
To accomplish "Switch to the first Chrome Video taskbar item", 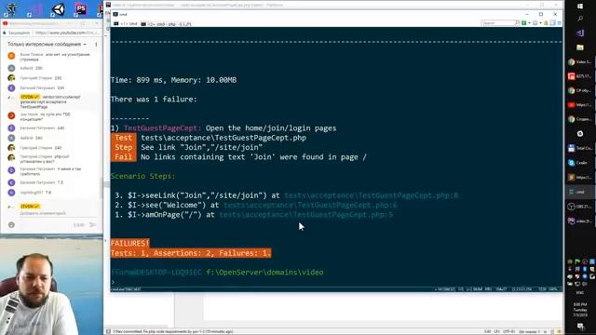I will [x=580, y=61].
